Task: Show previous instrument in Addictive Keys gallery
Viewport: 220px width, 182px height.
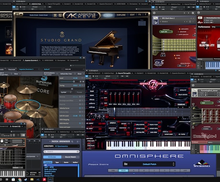Action: pos(23,50)
